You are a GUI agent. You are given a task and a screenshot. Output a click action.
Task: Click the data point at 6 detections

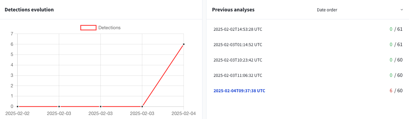tap(184, 44)
